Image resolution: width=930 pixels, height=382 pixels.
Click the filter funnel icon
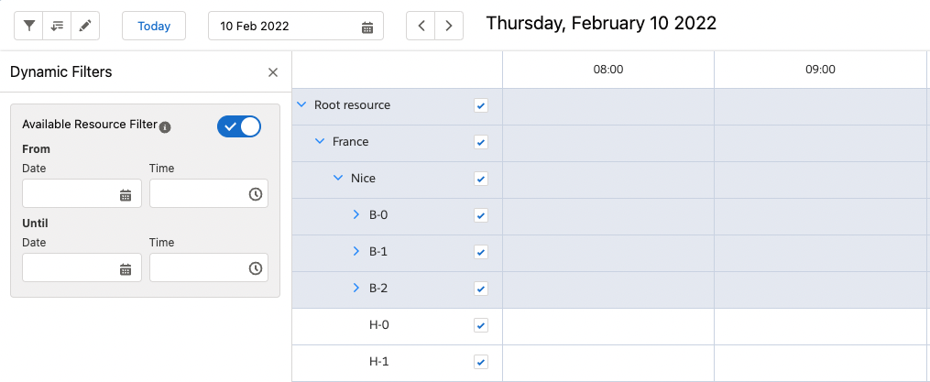click(x=29, y=26)
